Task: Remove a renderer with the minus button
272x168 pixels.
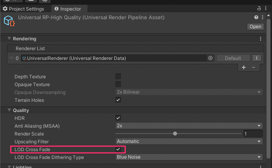Action: 254,67
